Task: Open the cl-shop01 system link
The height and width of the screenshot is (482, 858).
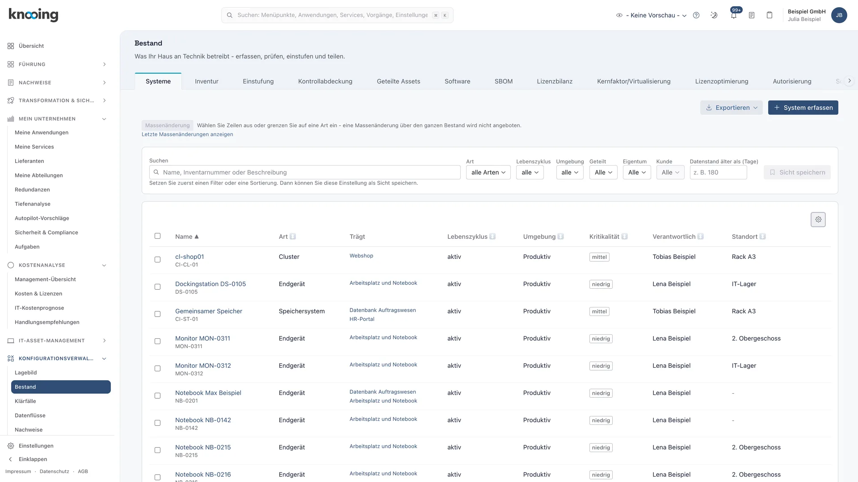Action: [x=189, y=257]
